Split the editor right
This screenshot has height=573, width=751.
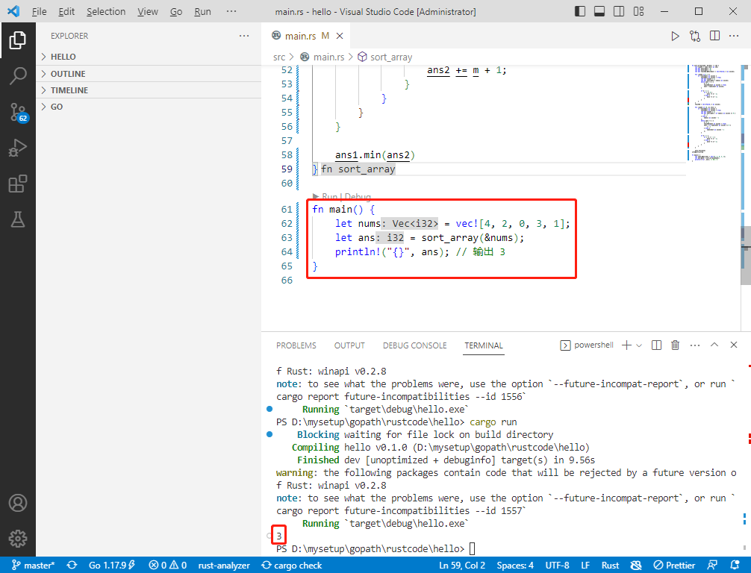[x=714, y=36]
